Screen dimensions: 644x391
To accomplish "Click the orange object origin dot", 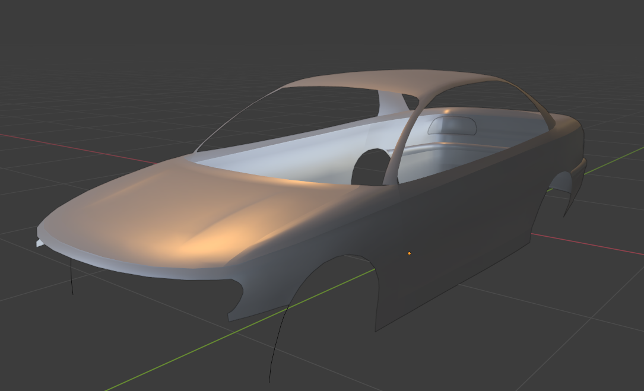I will (x=409, y=253).
